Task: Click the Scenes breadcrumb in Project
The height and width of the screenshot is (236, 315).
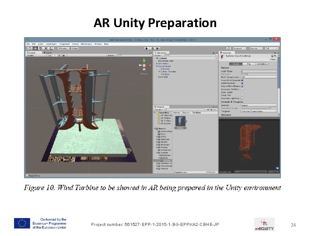Action: [186, 113]
